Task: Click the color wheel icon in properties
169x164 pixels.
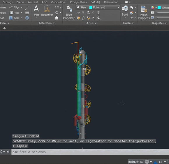Action: point(152,8)
